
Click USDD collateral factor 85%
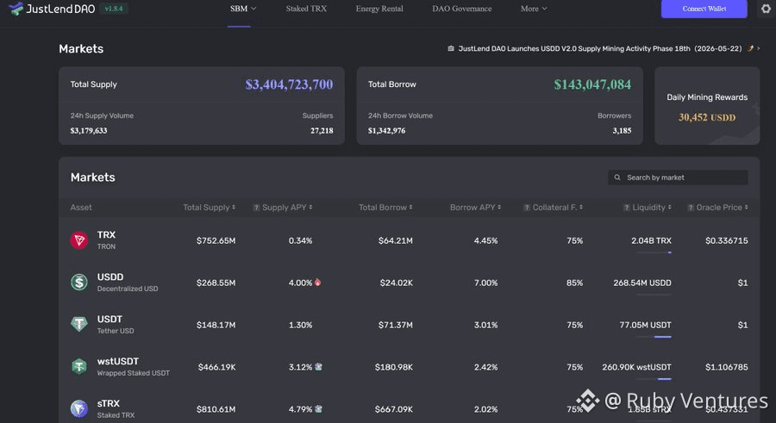[x=574, y=283]
